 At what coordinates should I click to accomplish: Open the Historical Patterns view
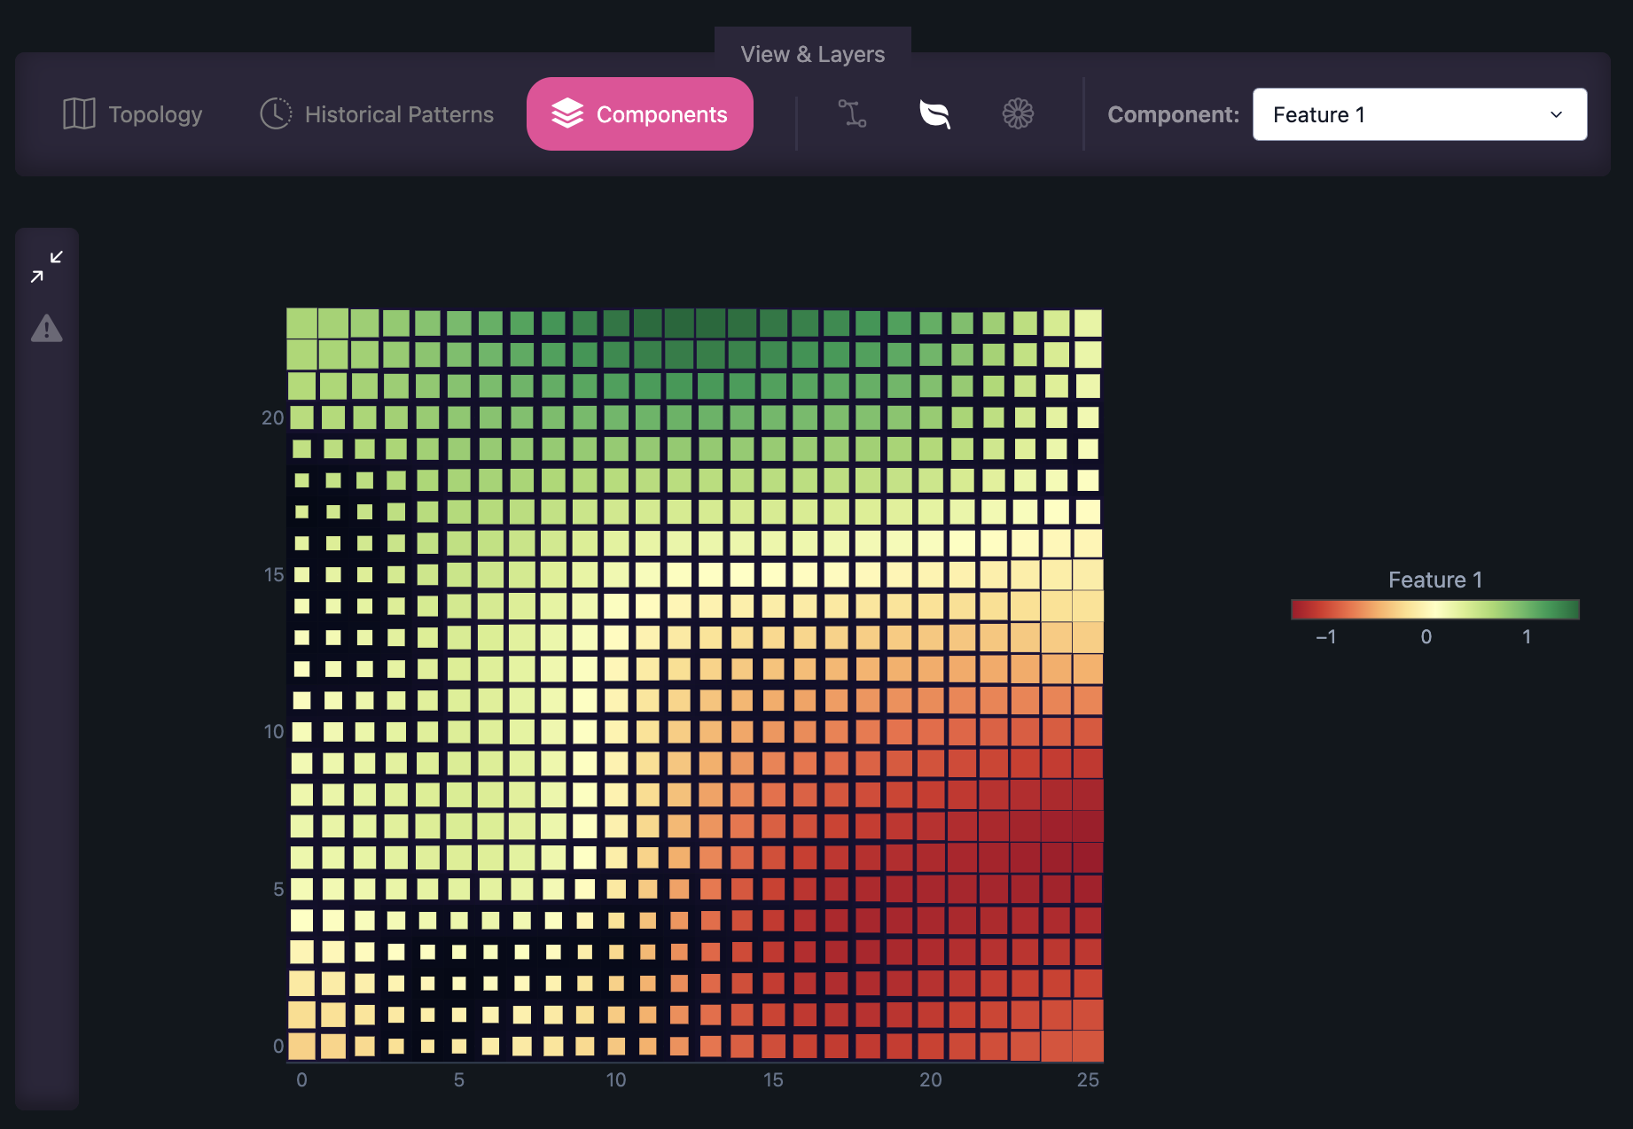377,114
